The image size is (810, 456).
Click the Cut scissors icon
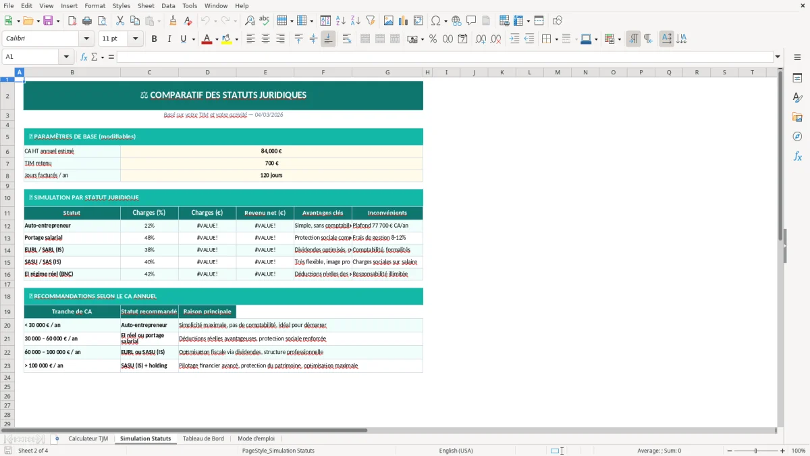pos(120,21)
